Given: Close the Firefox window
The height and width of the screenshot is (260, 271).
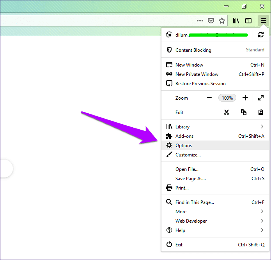Looking at the screenshot, I should 262,6.
